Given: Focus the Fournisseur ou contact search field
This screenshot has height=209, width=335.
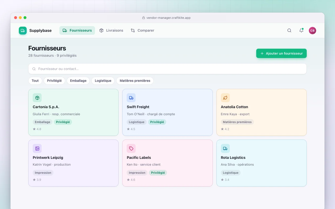Looking at the screenshot, I should [x=167, y=69].
